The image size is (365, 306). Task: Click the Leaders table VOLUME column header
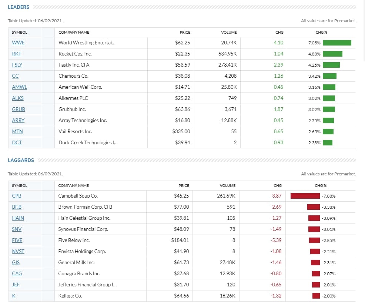tap(229, 32)
